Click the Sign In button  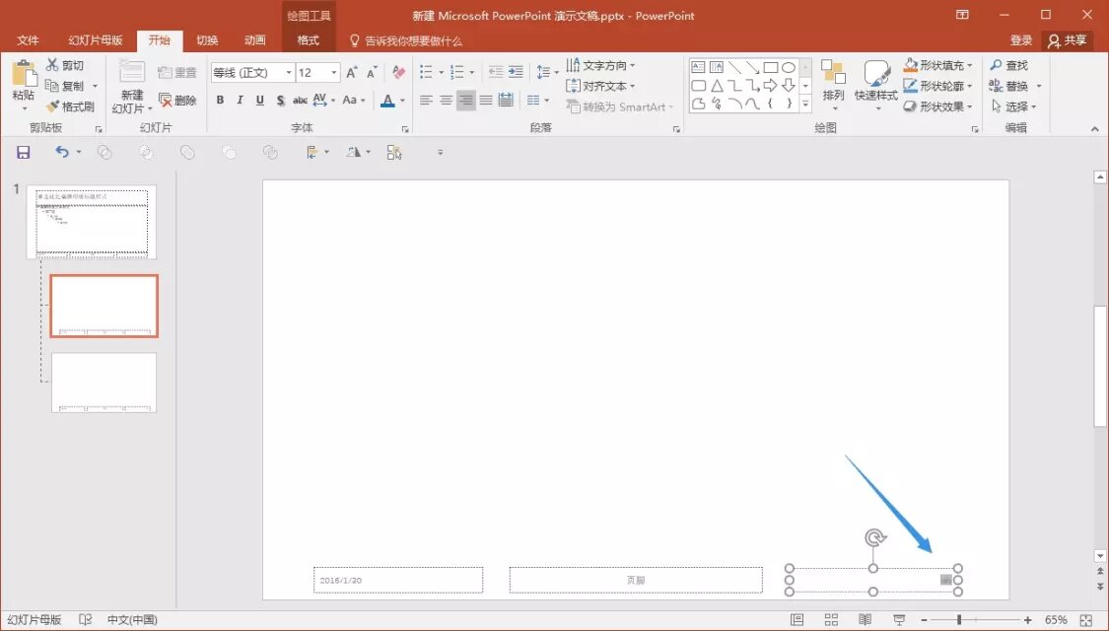click(1020, 40)
